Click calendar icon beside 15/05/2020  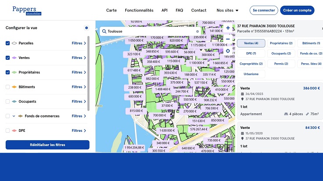pos(243,134)
